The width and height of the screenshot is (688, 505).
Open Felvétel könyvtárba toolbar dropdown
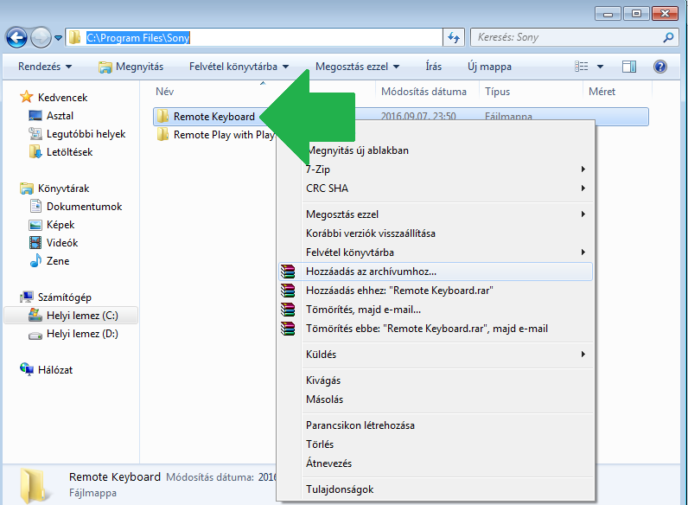(x=239, y=67)
